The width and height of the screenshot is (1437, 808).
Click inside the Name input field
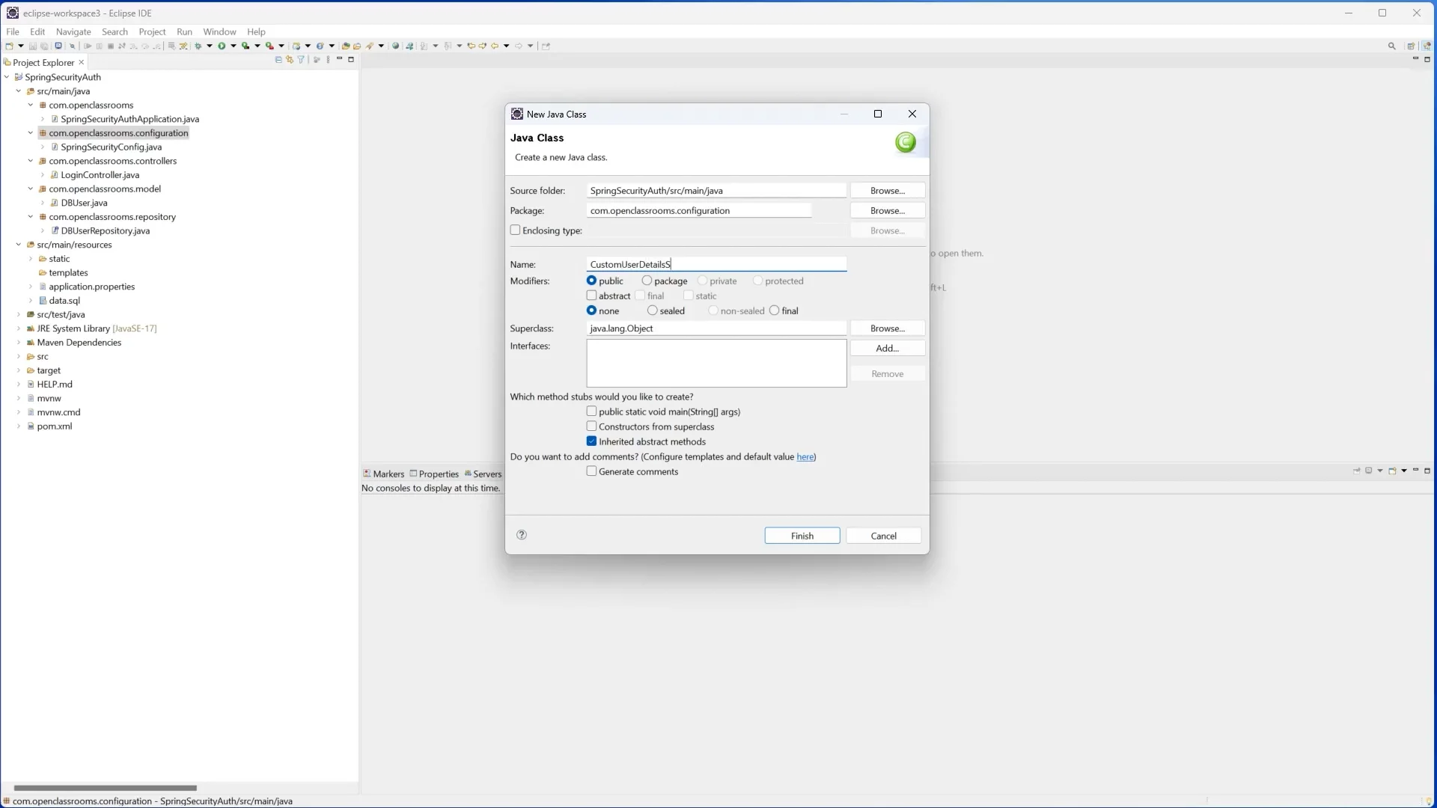(x=716, y=263)
